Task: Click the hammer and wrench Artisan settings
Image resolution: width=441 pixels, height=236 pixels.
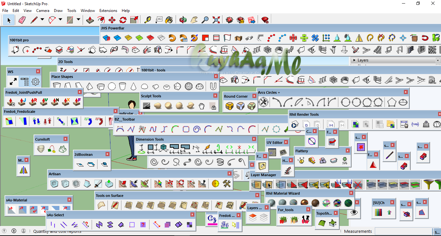Action: [x=226, y=184]
